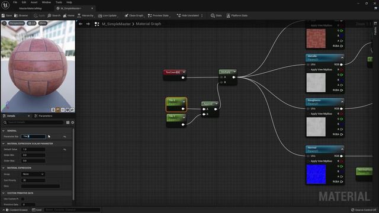Switch to the MasterMaterialMap tab
The image size is (379, 213).
[x=30, y=8]
